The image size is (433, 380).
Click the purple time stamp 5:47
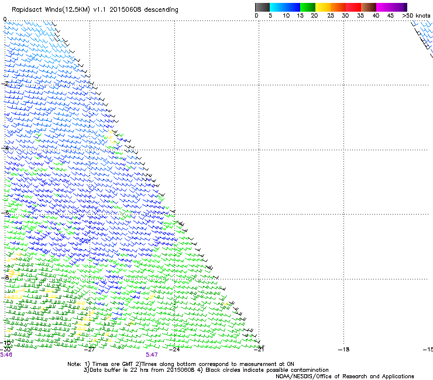pyautogui.click(x=152, y=355)
